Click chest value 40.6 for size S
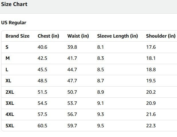This screenshot has height=137, width=177. tap(42, 47)
